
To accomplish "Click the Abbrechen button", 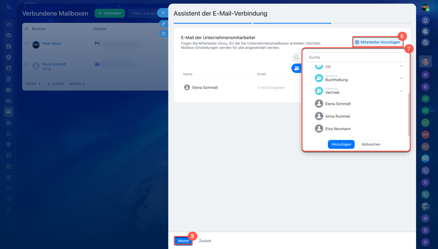I will pos(371,144).
